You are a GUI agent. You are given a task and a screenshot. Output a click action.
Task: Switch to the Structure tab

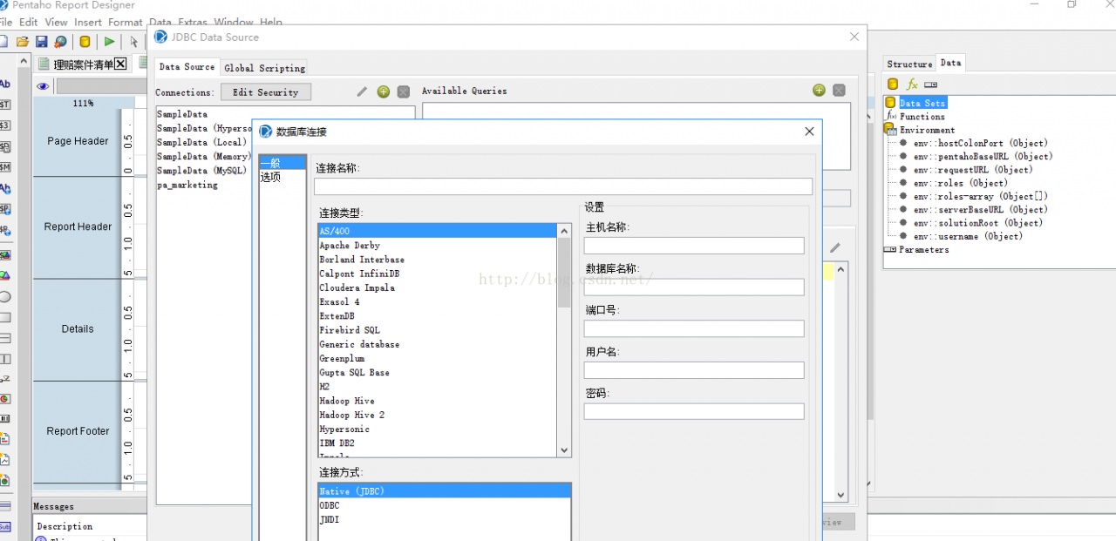click(909, 64)
